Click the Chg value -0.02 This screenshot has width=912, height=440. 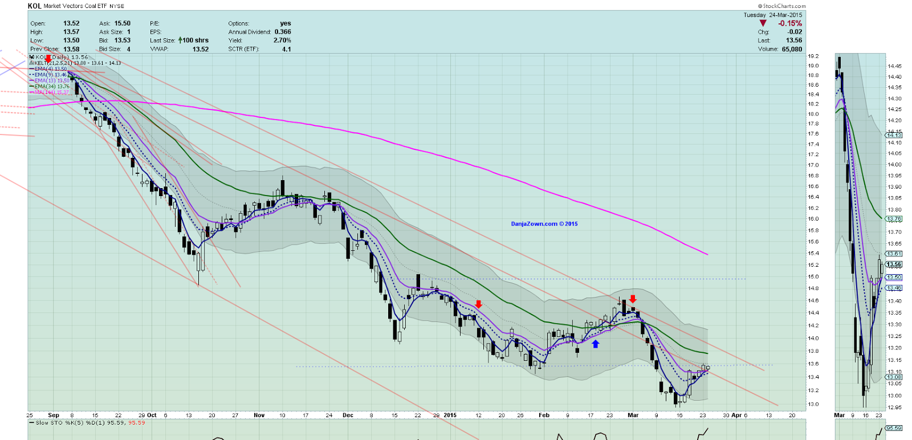pos(795,32)
